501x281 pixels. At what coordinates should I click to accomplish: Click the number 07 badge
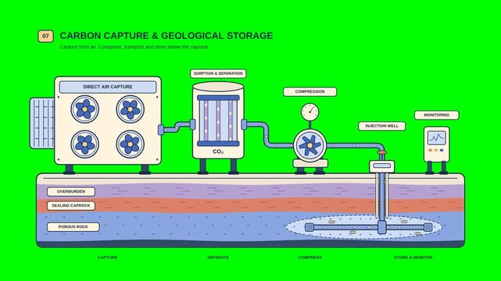pyautogui.click(x=45, y=36)
